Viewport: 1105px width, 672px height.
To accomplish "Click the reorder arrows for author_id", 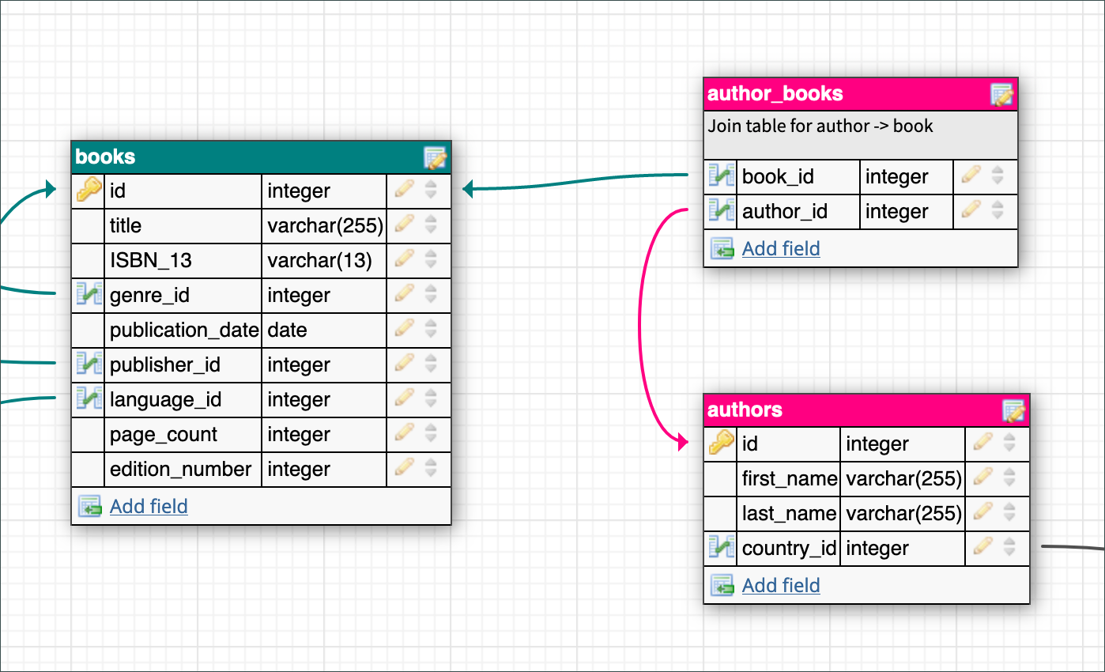I will point(998,211).
